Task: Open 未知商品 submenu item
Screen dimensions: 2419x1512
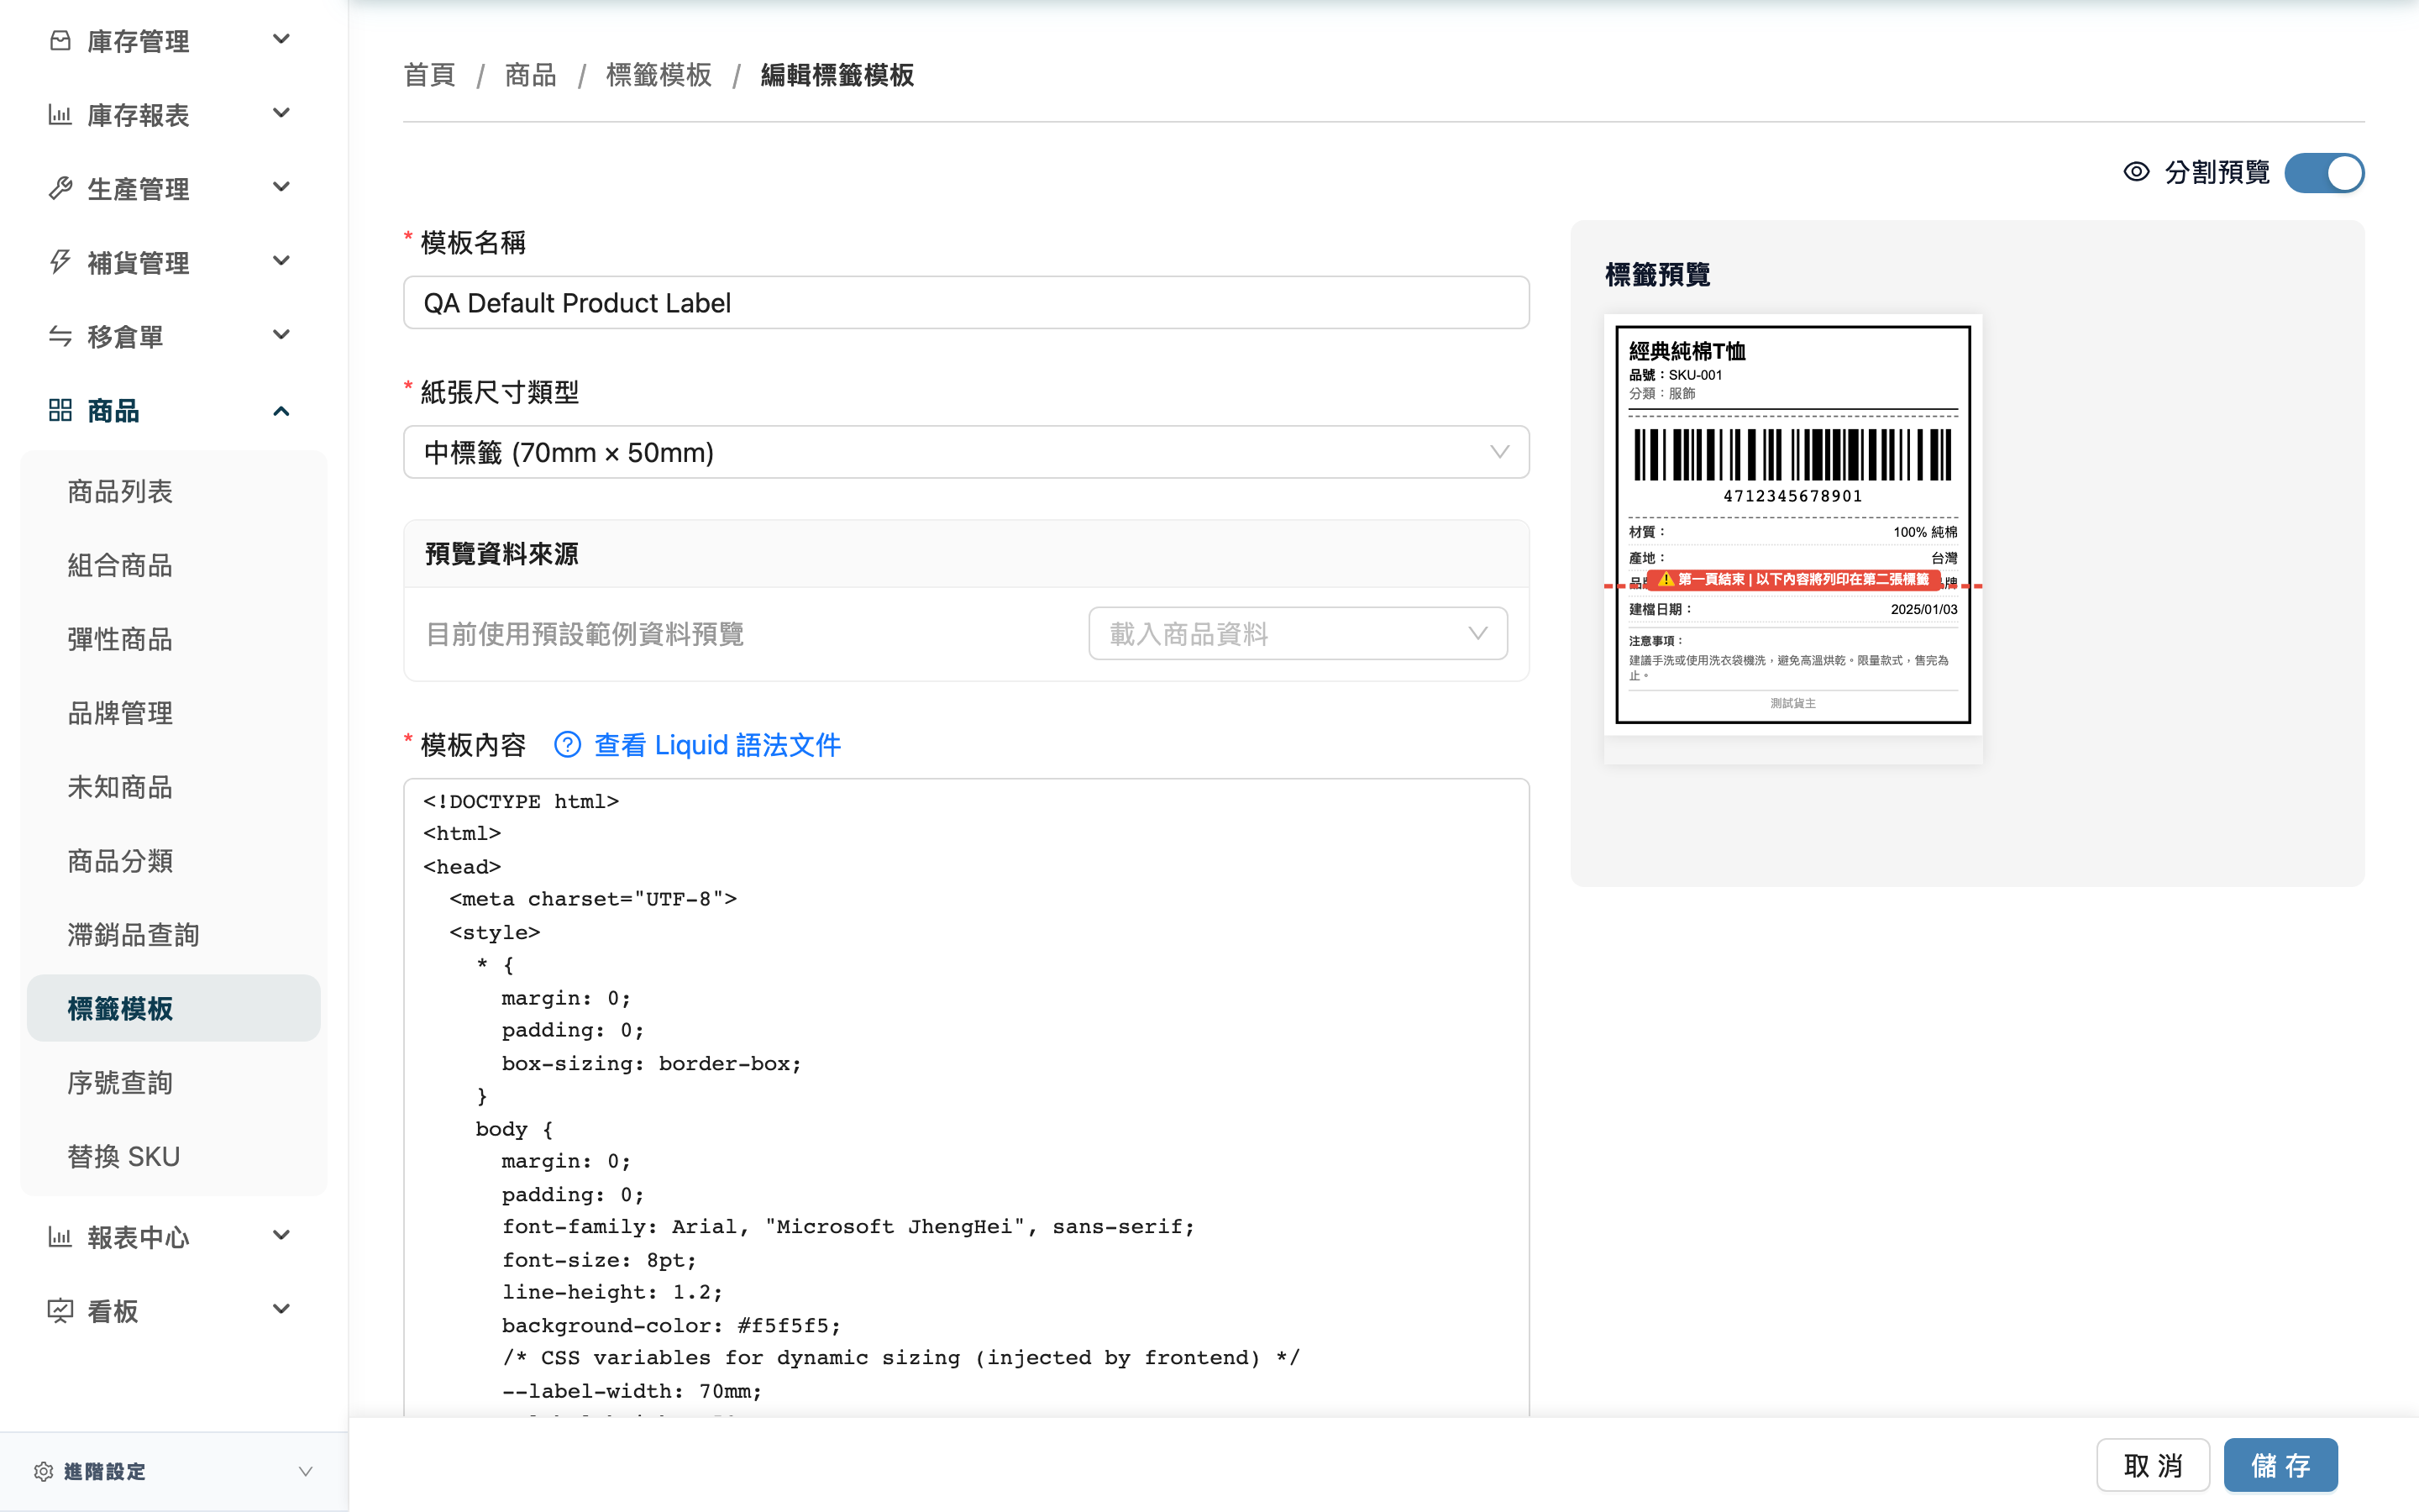Action: [174, 787]
